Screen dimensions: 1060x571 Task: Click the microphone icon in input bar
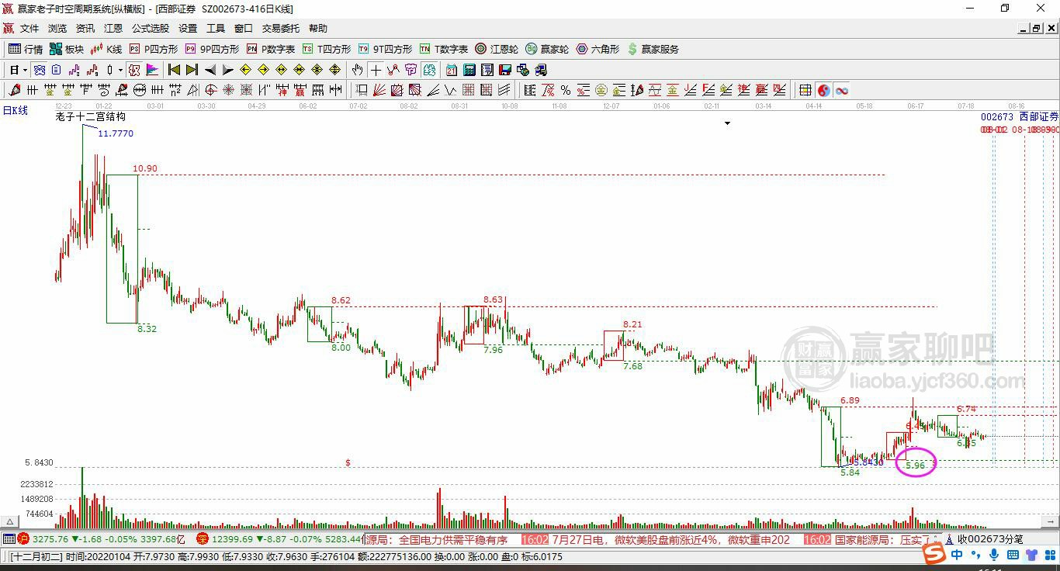(x=995, y=555)
